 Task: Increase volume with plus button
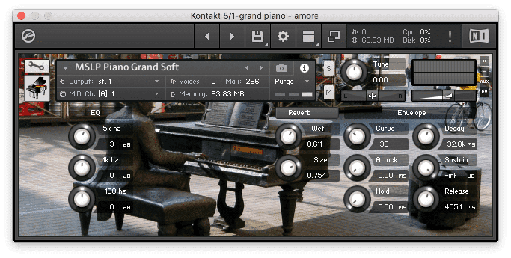click(x=470, y=96)
